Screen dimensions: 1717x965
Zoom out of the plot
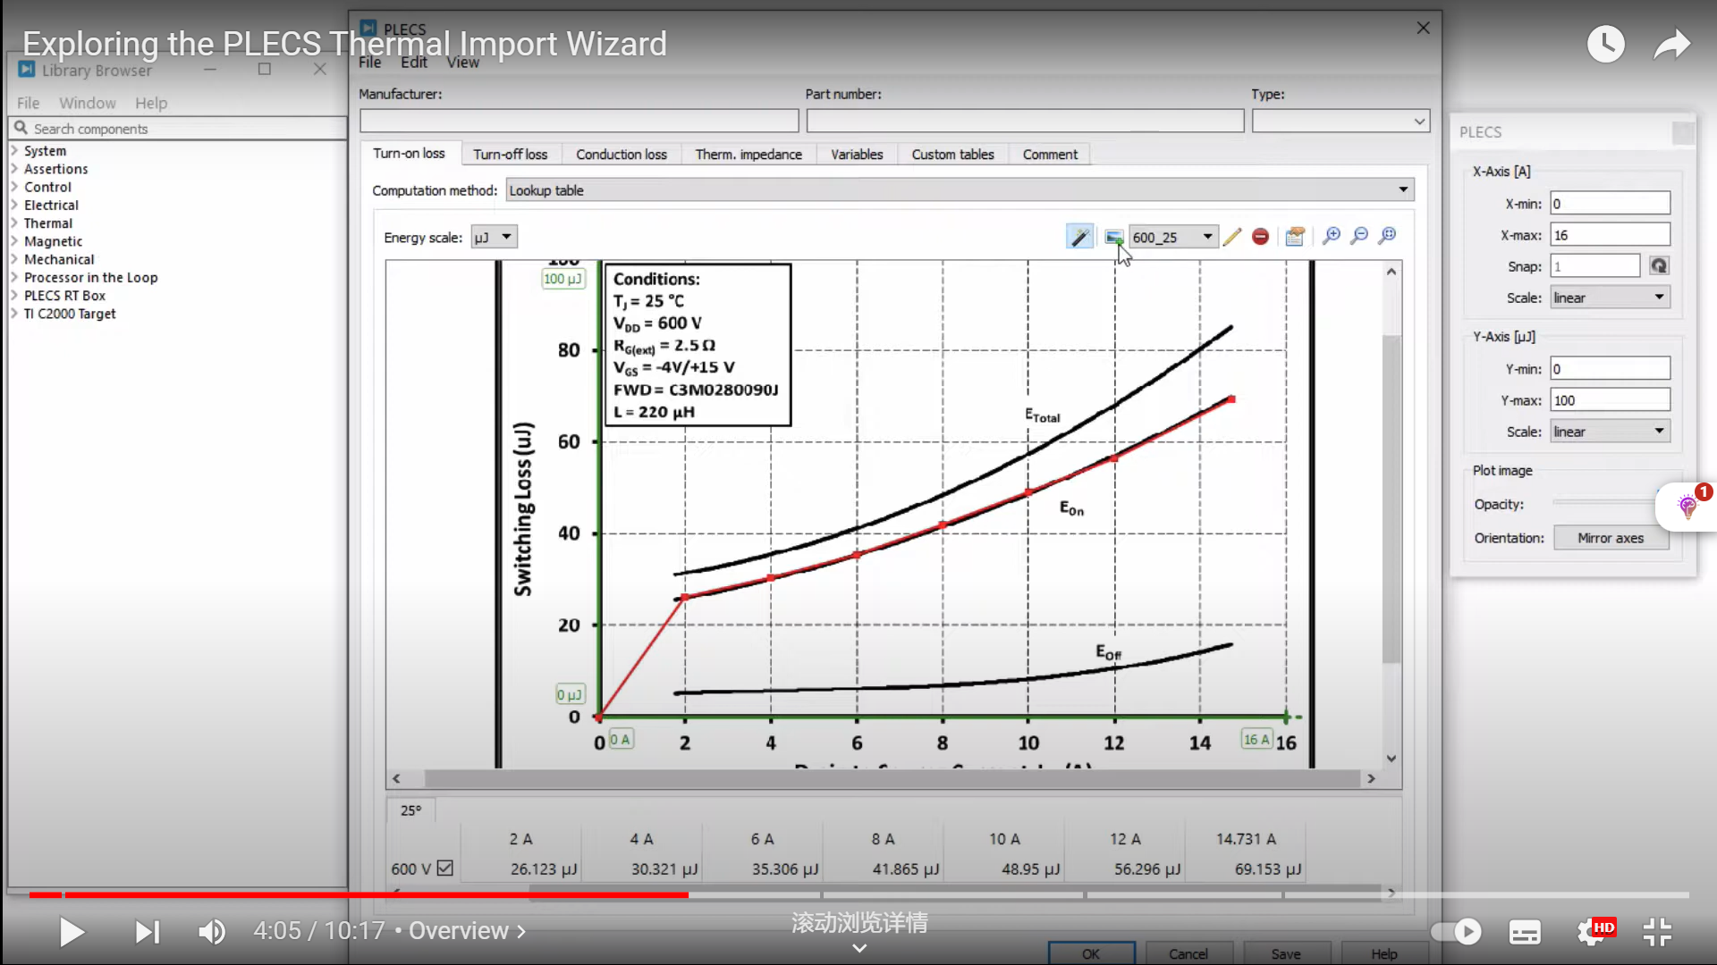1359,236
